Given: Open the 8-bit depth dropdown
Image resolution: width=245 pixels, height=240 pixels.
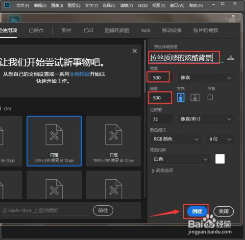Looking at the screenshot, I should click(220, 139).
